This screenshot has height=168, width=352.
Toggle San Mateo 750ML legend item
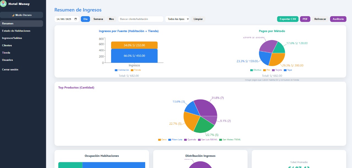230,139
